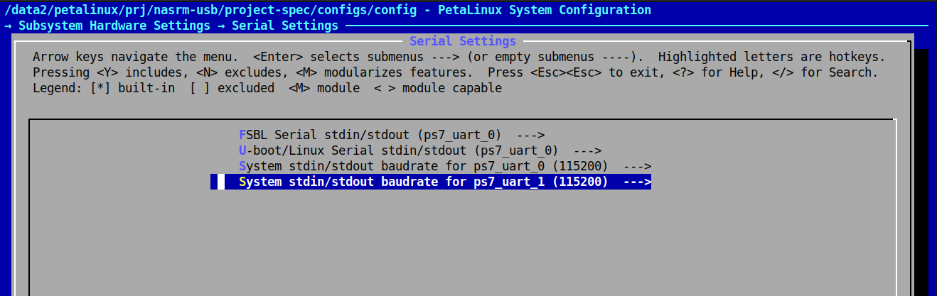Viewport: 937px width, 296px height.
Task: Select highlighted baudrate for ps7_uart_1 entry
Action: pos(431,182)
